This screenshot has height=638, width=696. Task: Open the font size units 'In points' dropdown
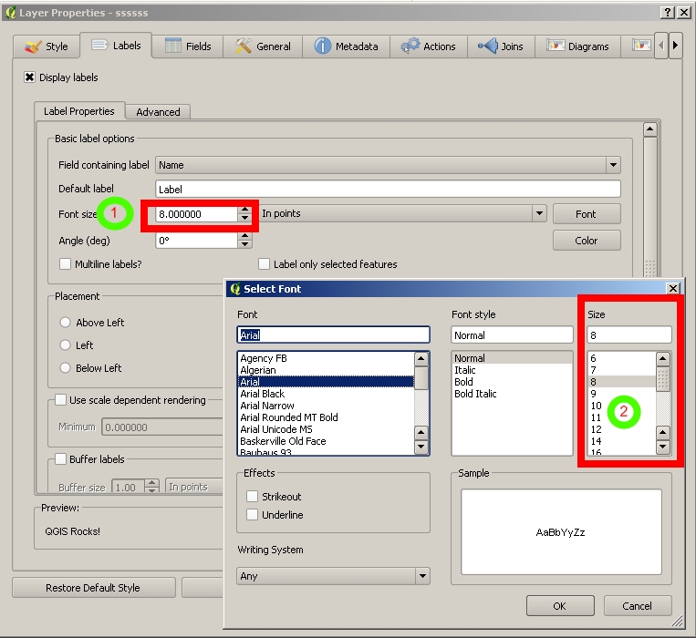tap(538, 213)
